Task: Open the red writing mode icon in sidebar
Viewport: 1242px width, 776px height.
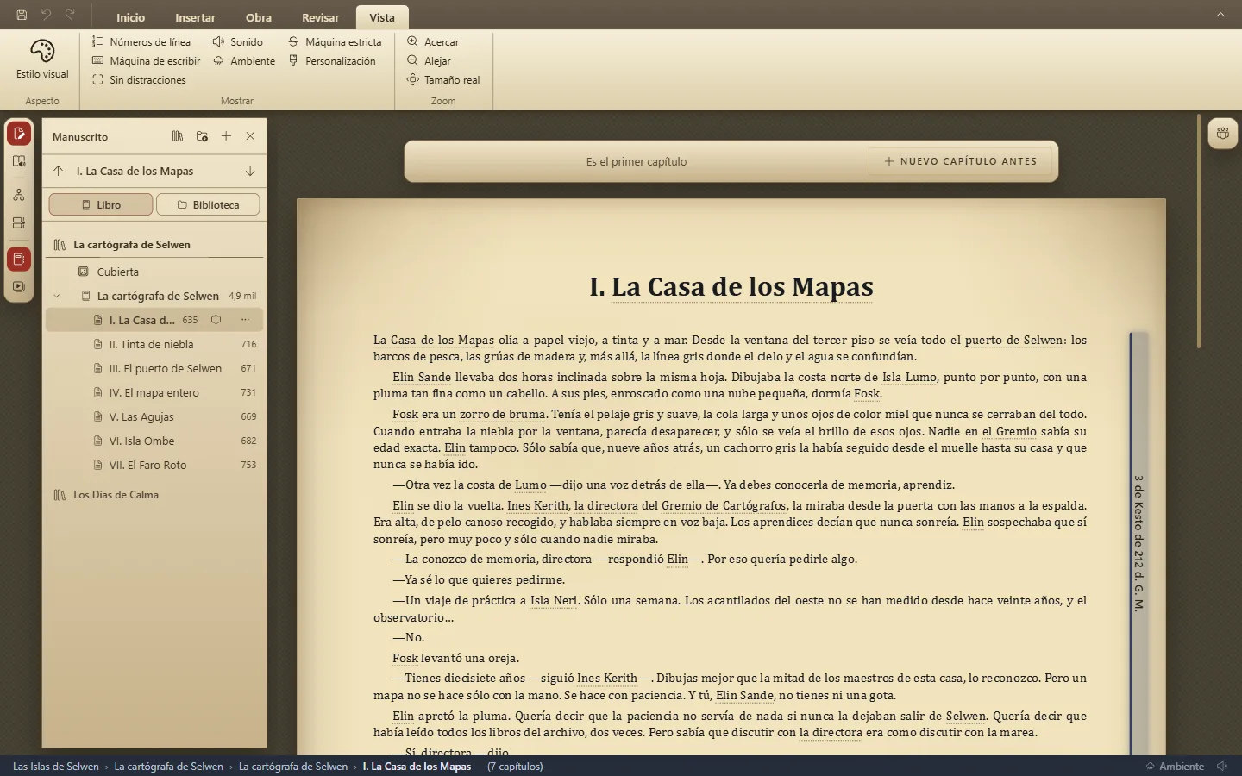Action: click(19, 134)
